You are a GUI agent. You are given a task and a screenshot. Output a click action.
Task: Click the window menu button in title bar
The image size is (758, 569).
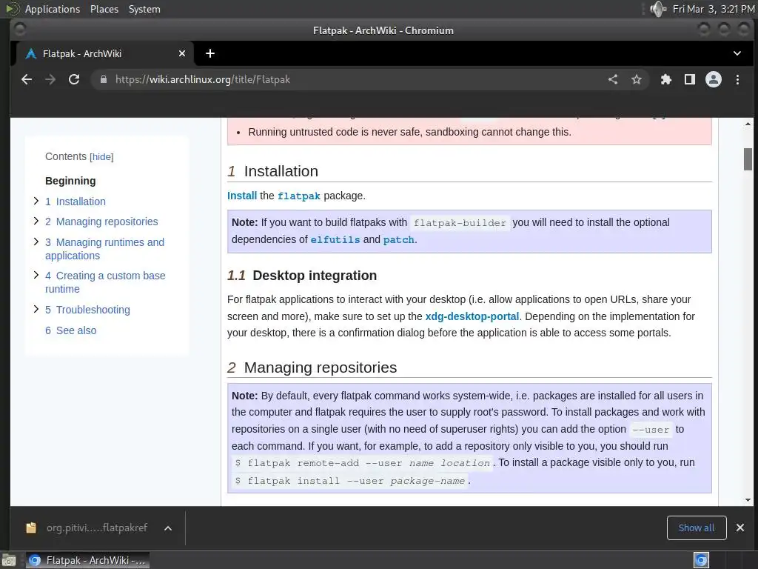coord(20,30)
